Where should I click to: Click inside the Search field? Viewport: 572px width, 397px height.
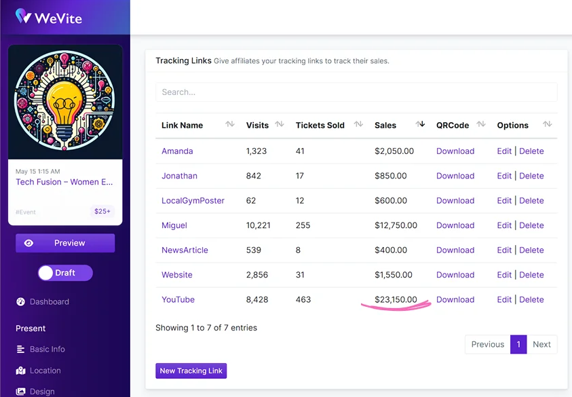tap(356, 92)
